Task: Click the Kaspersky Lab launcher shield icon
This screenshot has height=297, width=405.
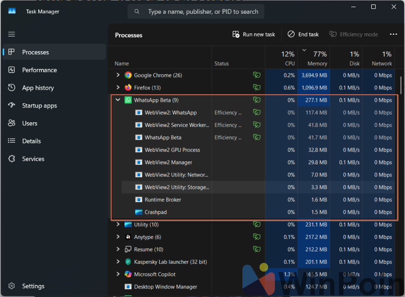Action: tap(128, 261)
